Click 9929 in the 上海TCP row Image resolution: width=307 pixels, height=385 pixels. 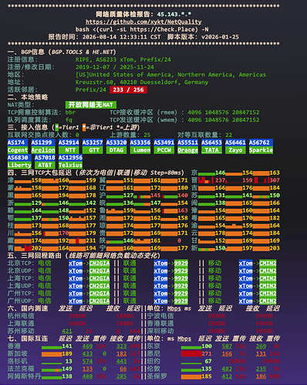click(181, 279)
